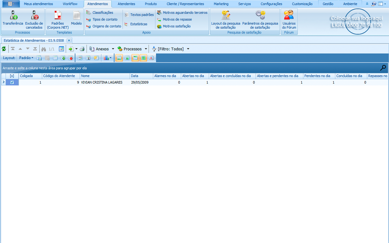Image resolution: width=389 pixels, height=243 pixels.
Task: Click Motivos de repasse
Action: click(177, 19)
